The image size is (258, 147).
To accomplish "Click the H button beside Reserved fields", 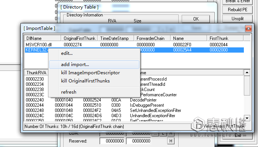I will [171, 141].
